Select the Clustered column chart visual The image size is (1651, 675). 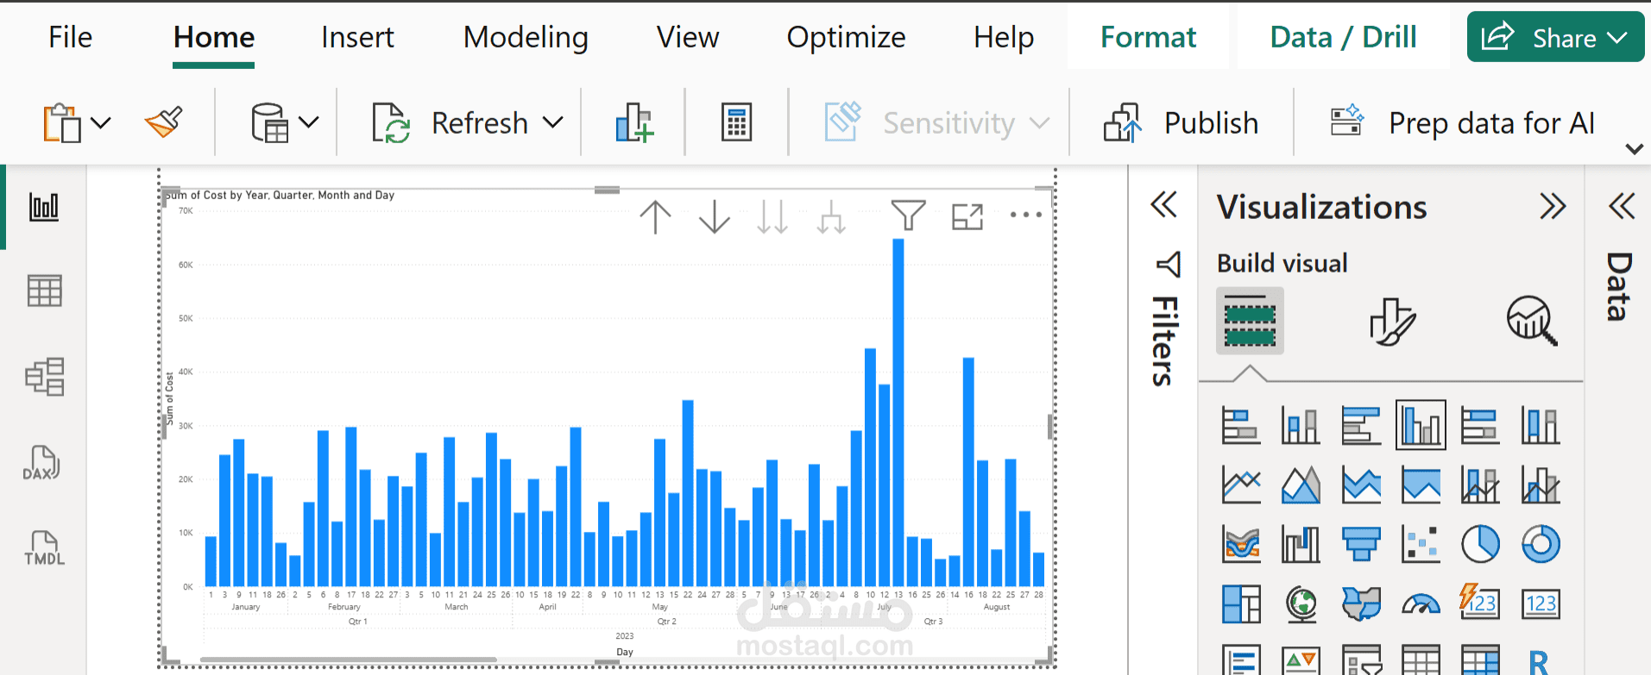click(x=1421, y=425)
